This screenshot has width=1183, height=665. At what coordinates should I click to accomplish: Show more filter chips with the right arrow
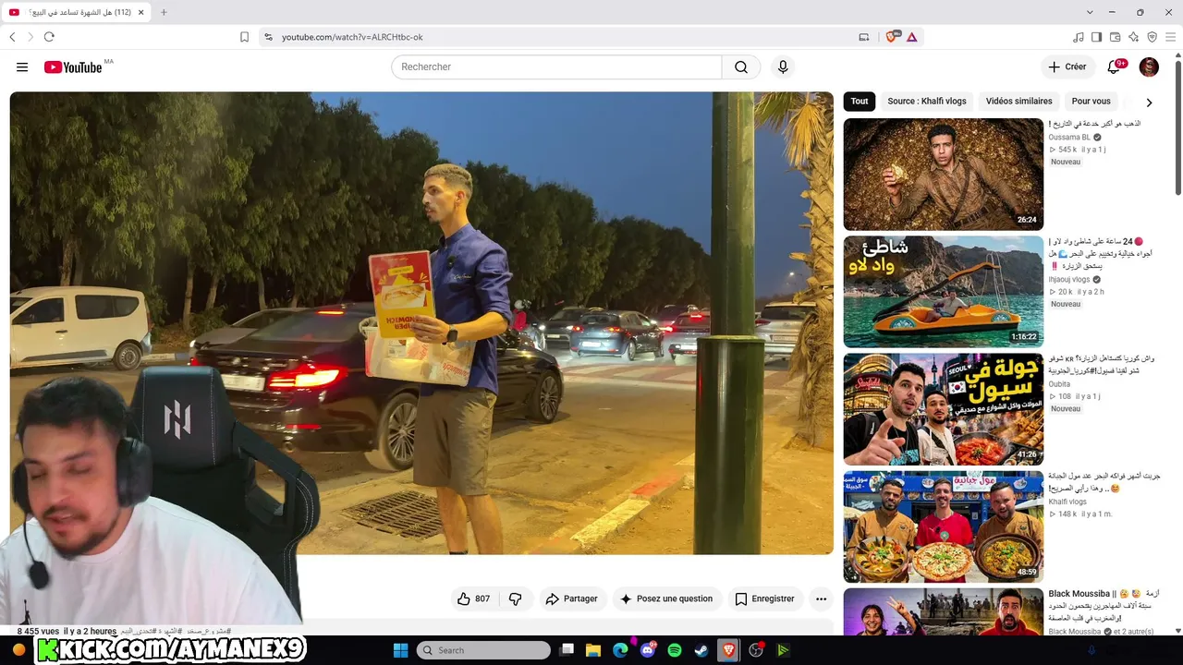pyautogui.click(x=1149, y=103)
